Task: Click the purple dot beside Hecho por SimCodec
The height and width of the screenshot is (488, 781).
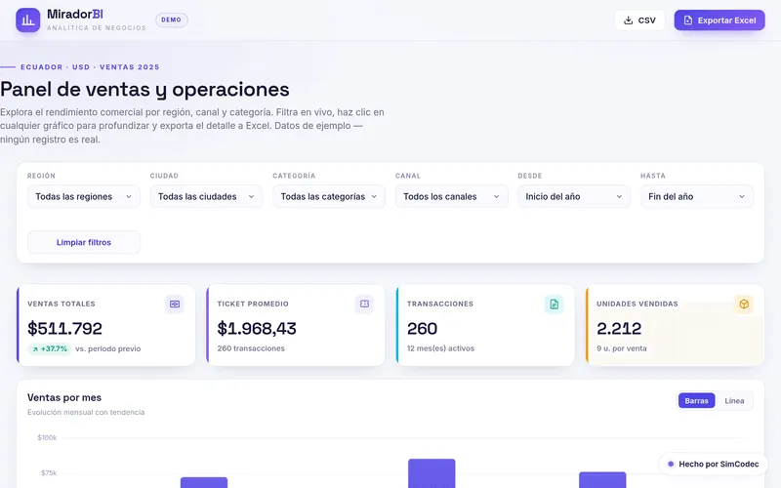Action: tap(671, 465)
